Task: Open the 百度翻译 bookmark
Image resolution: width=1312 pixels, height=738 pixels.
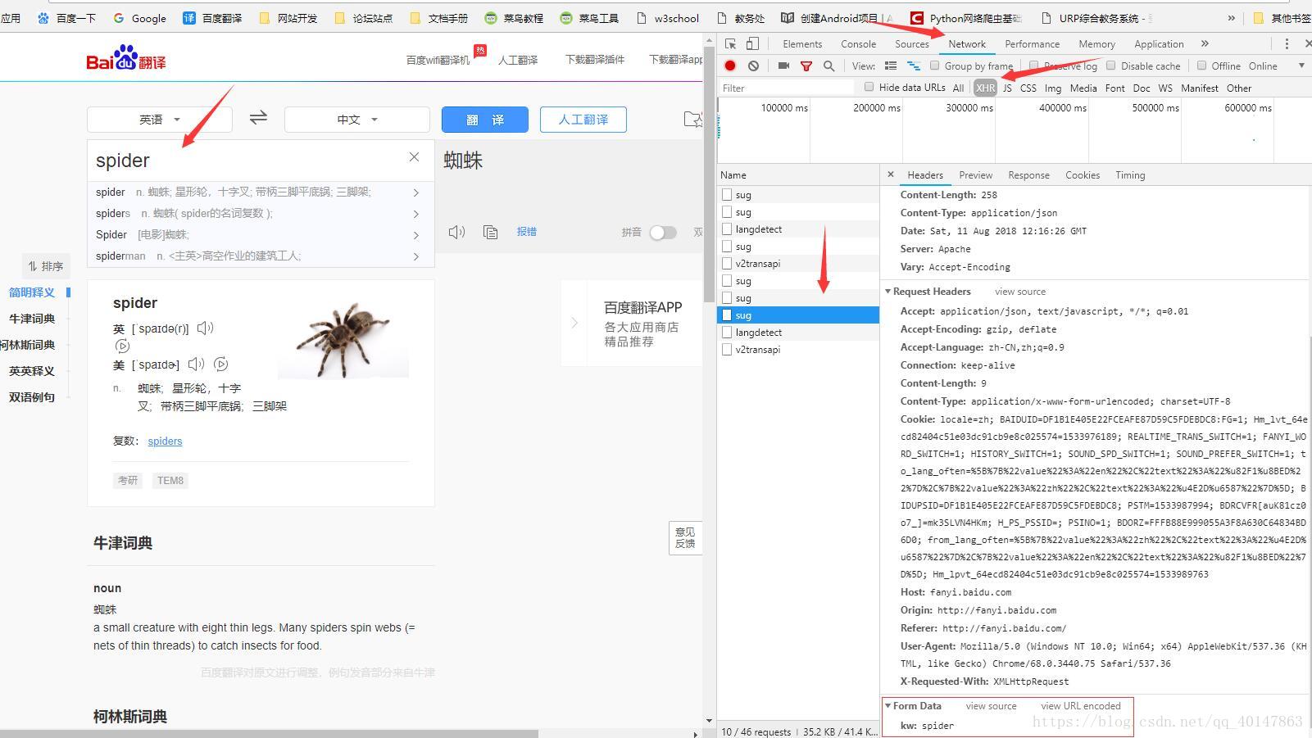Action: coord(212,17)
